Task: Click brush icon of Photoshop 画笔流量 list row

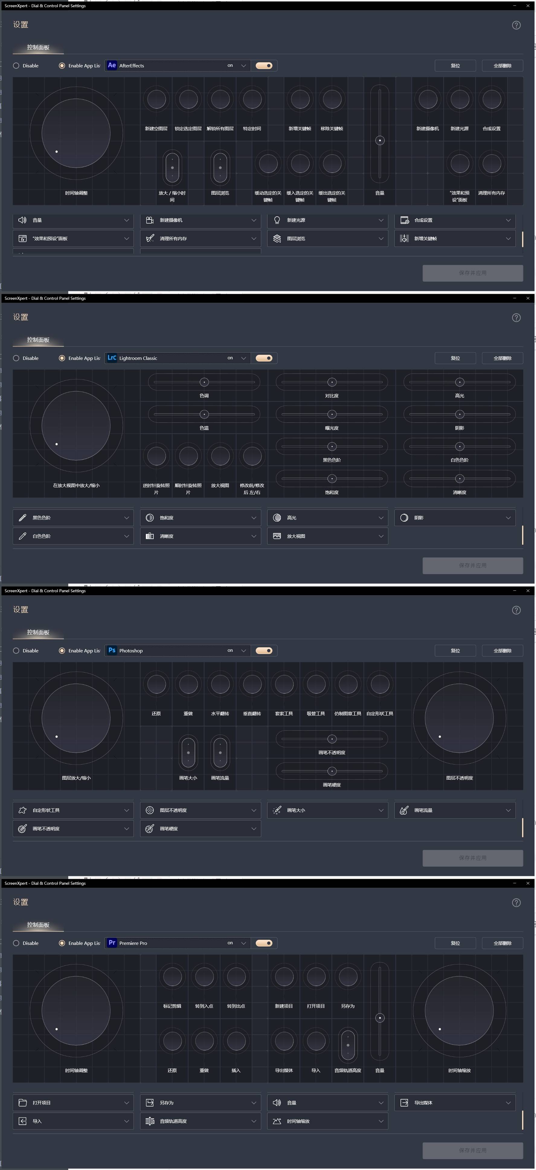Action: coord(404,810)
